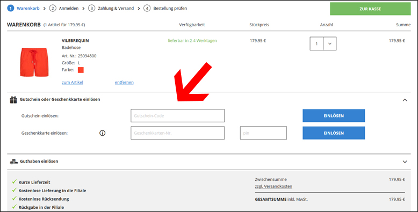Click the checkmark beside Rückgabe in der Filiale

[15, 207]
